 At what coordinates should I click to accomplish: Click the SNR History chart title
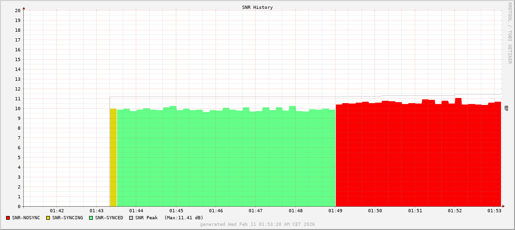(x=257, y=7)
